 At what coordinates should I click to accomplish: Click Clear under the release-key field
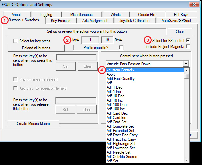(87, 110)
